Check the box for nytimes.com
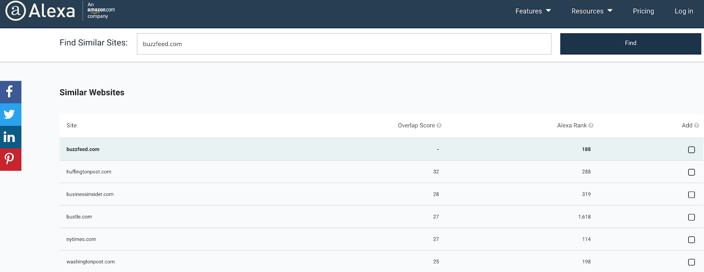 [x=691, y=240]
